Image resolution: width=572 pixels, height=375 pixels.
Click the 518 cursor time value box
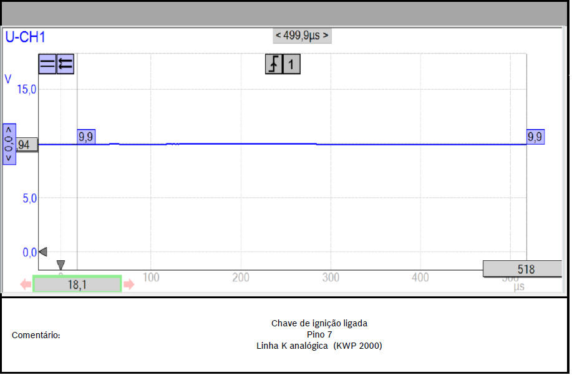point(522,269)
